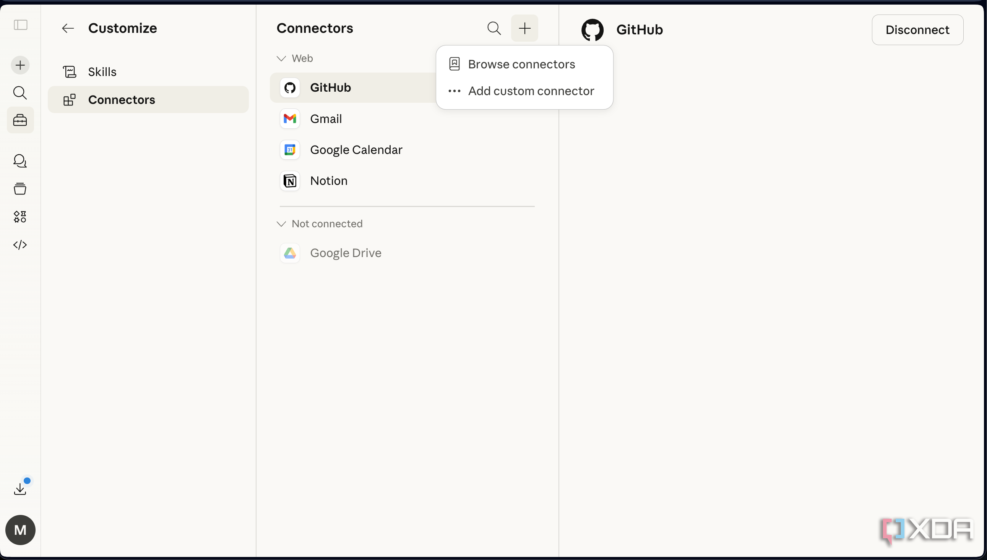Toggle the sidebar panel icon

click(x=20, y=25)
